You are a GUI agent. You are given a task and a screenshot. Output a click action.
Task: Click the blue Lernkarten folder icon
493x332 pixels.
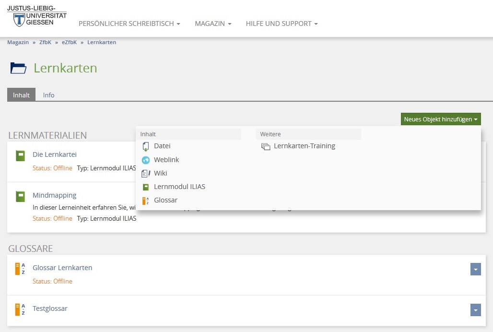pyautogui.click(x=18, y=68)
